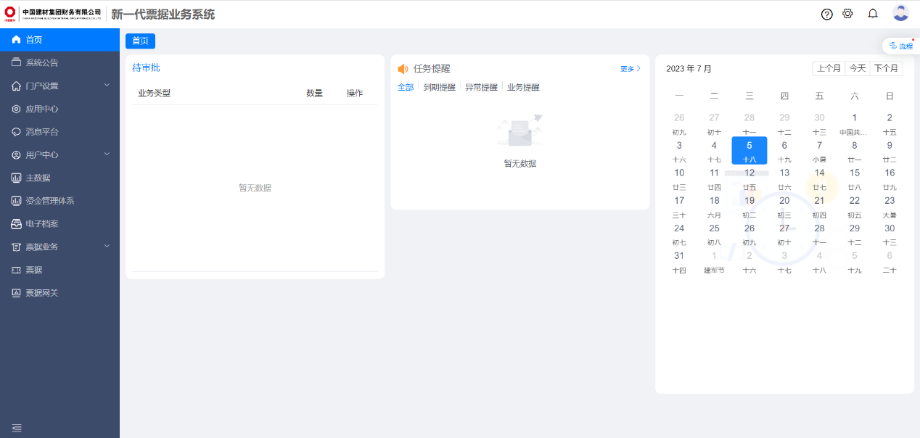
Task: Expand the 门户设置 submenu arrow
Action: [107, 86]
